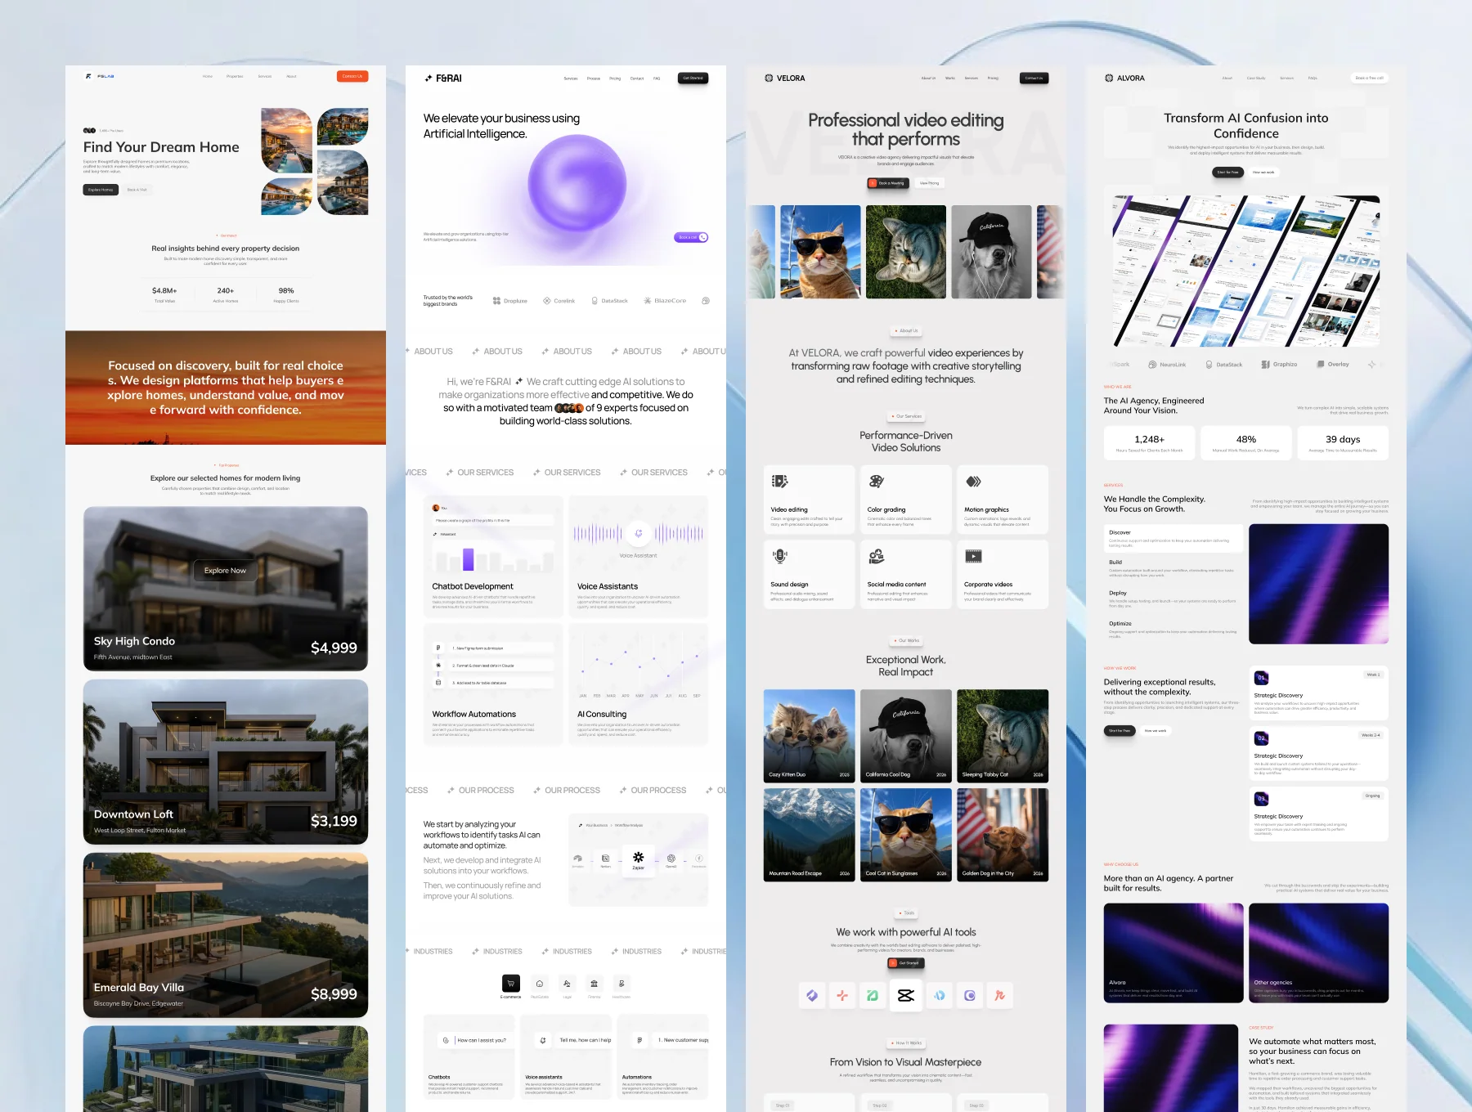
Task: Click the Corporate videos film icon
Action: (973, 556)
